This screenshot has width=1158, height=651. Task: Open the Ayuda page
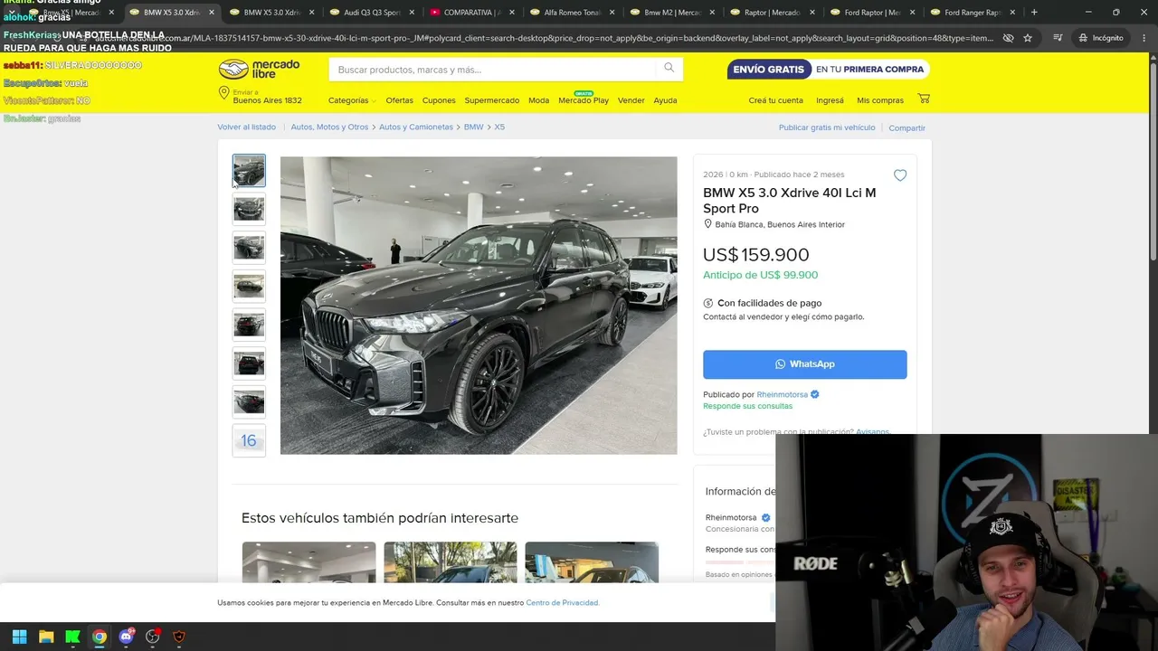pyautogui.click(x=665, y=100)
